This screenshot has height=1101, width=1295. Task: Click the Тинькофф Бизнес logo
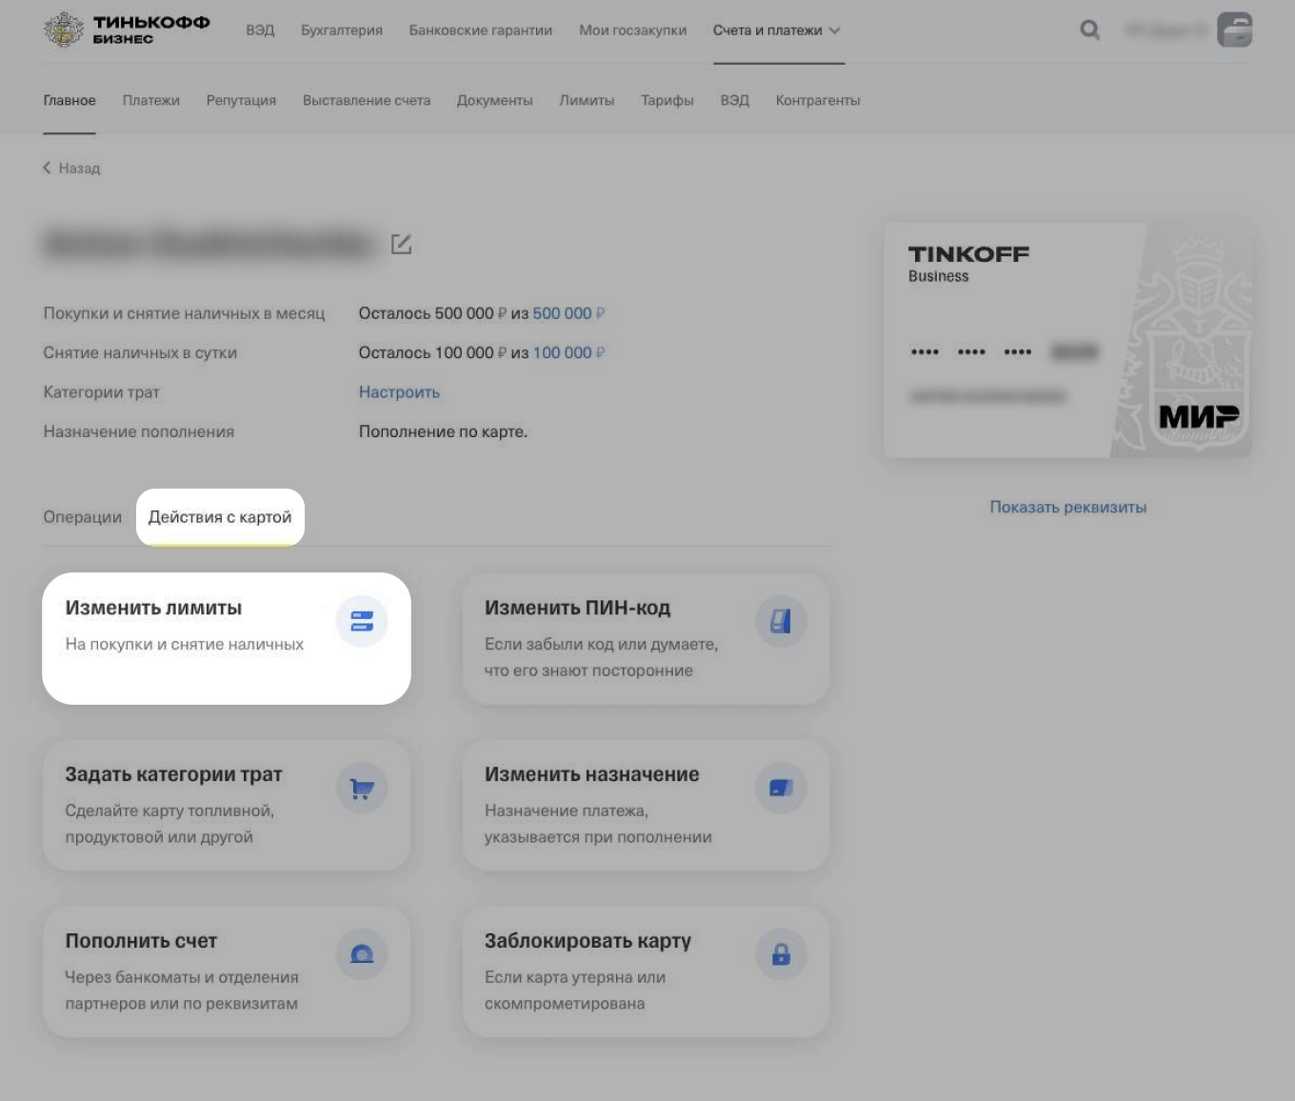click(x=126, y=30)
